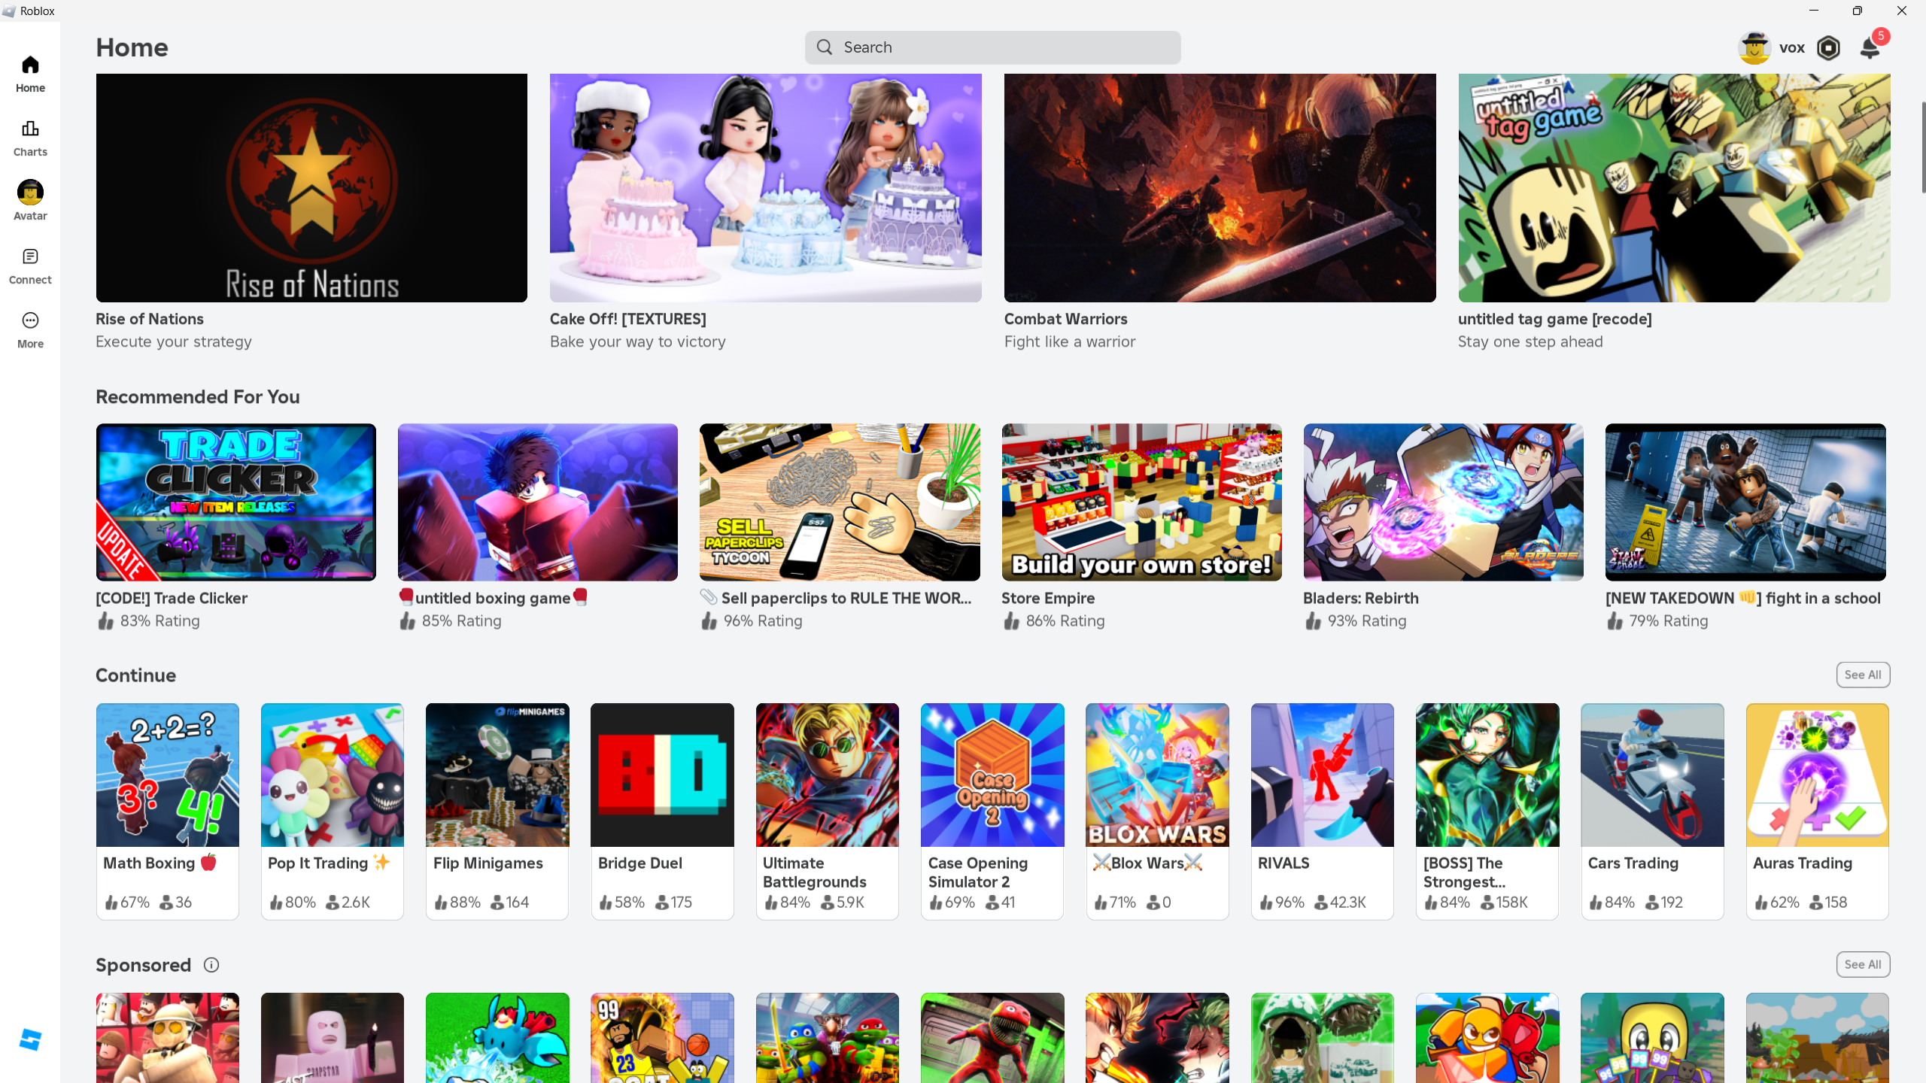1926x1083 pixels.
Task: Open the notifications bell icon
Action: click(x=1870, y=48)
